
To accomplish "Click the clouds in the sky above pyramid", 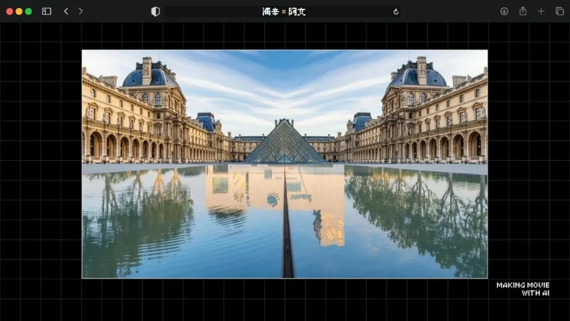I will click(x=285, y=90).
